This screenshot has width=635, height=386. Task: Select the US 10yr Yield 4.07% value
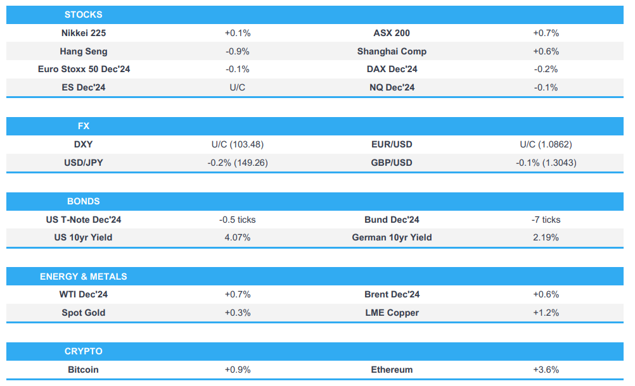click(x=237, y=237)
